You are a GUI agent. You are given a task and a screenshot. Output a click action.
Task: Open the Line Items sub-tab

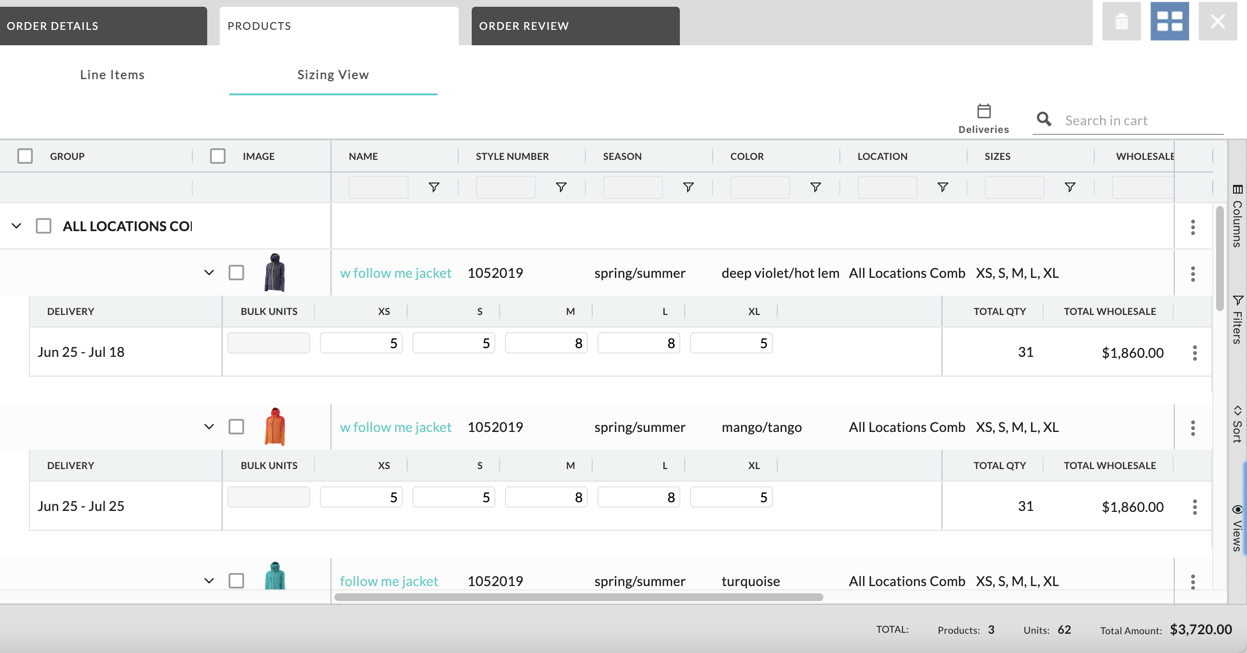pos(112,75)
